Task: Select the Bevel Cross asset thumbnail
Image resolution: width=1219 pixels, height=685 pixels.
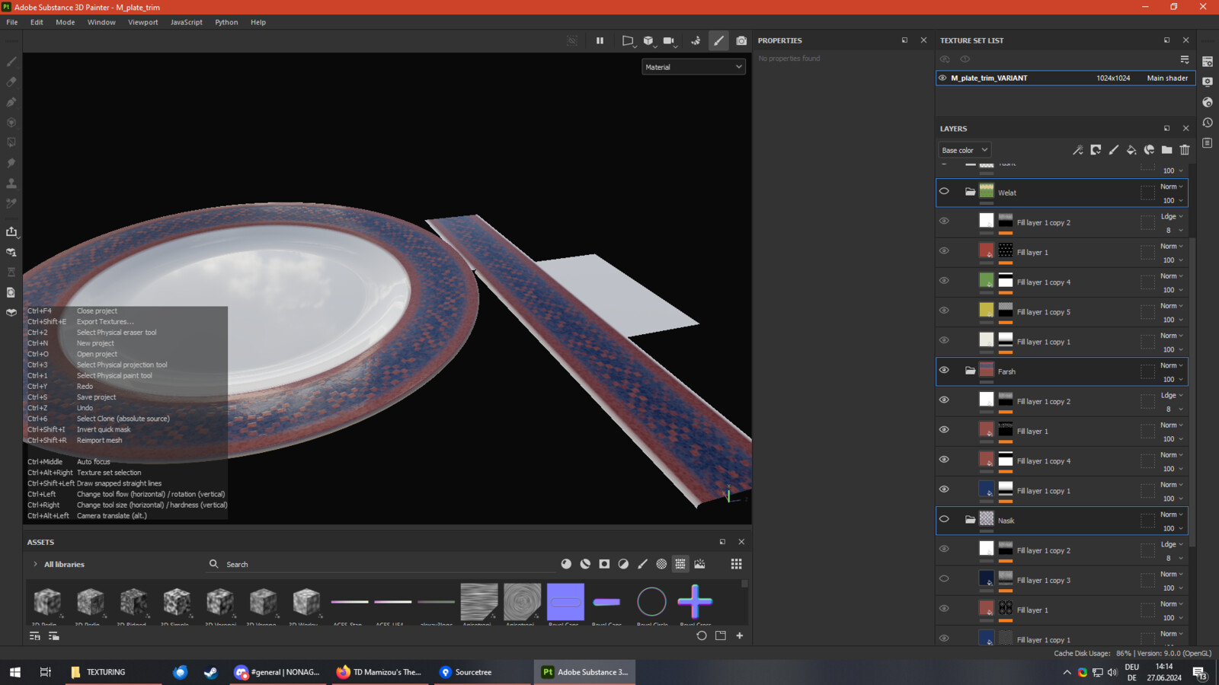Action: pos(695,602)
